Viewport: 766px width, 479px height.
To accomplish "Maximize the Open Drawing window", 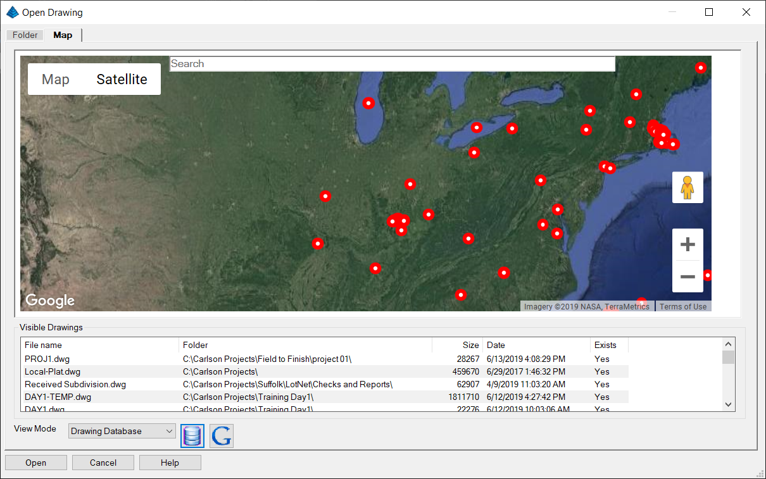I will click(709, 12).
